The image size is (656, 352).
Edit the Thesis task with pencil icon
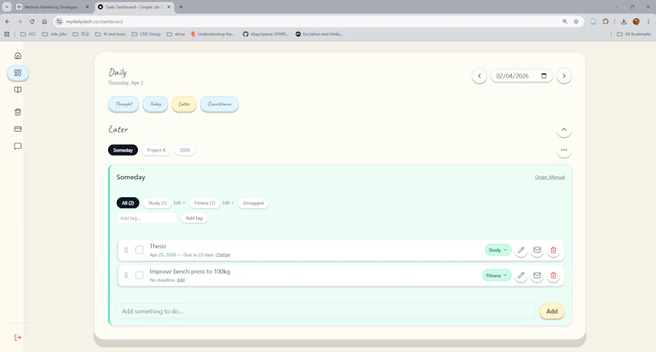tap(521, 250)
